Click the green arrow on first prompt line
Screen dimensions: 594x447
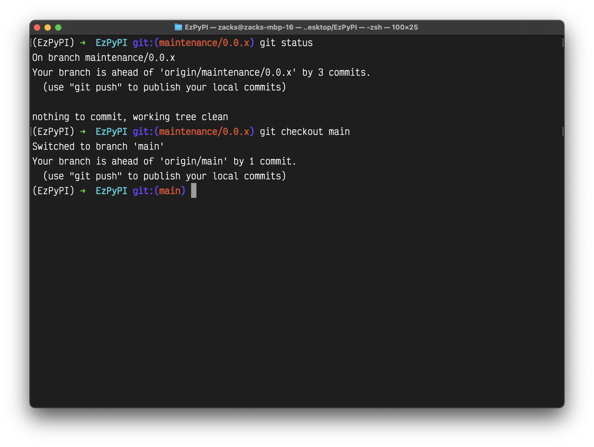click(x=83, y=43)
